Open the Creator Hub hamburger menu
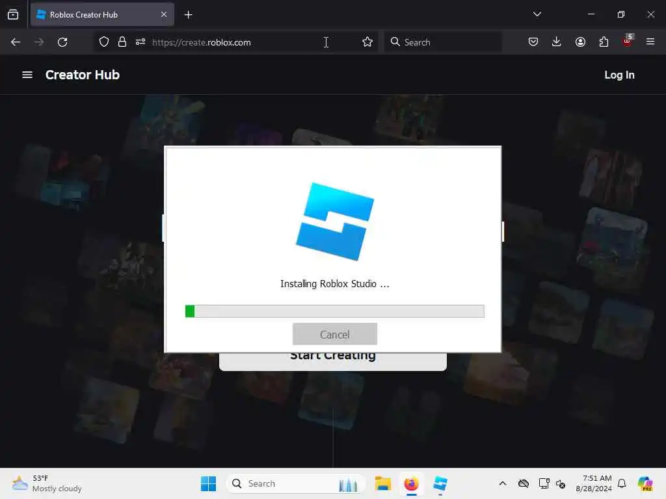Screen dimensions: 666x499 point(27,75)
